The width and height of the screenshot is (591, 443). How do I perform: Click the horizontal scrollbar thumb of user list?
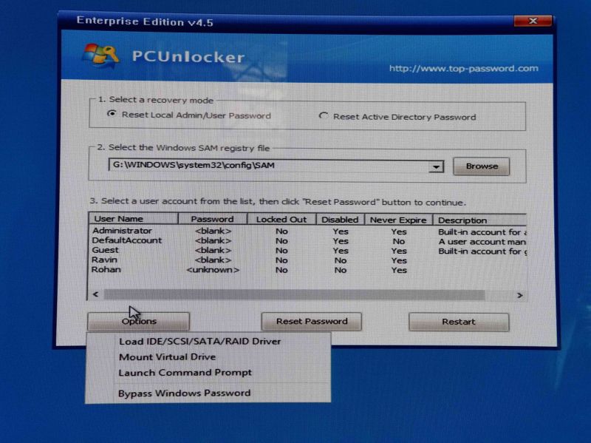294,294
